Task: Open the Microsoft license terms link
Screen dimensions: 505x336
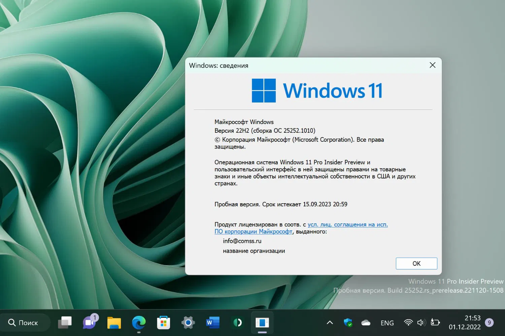Action: click(x=301, y=228)
